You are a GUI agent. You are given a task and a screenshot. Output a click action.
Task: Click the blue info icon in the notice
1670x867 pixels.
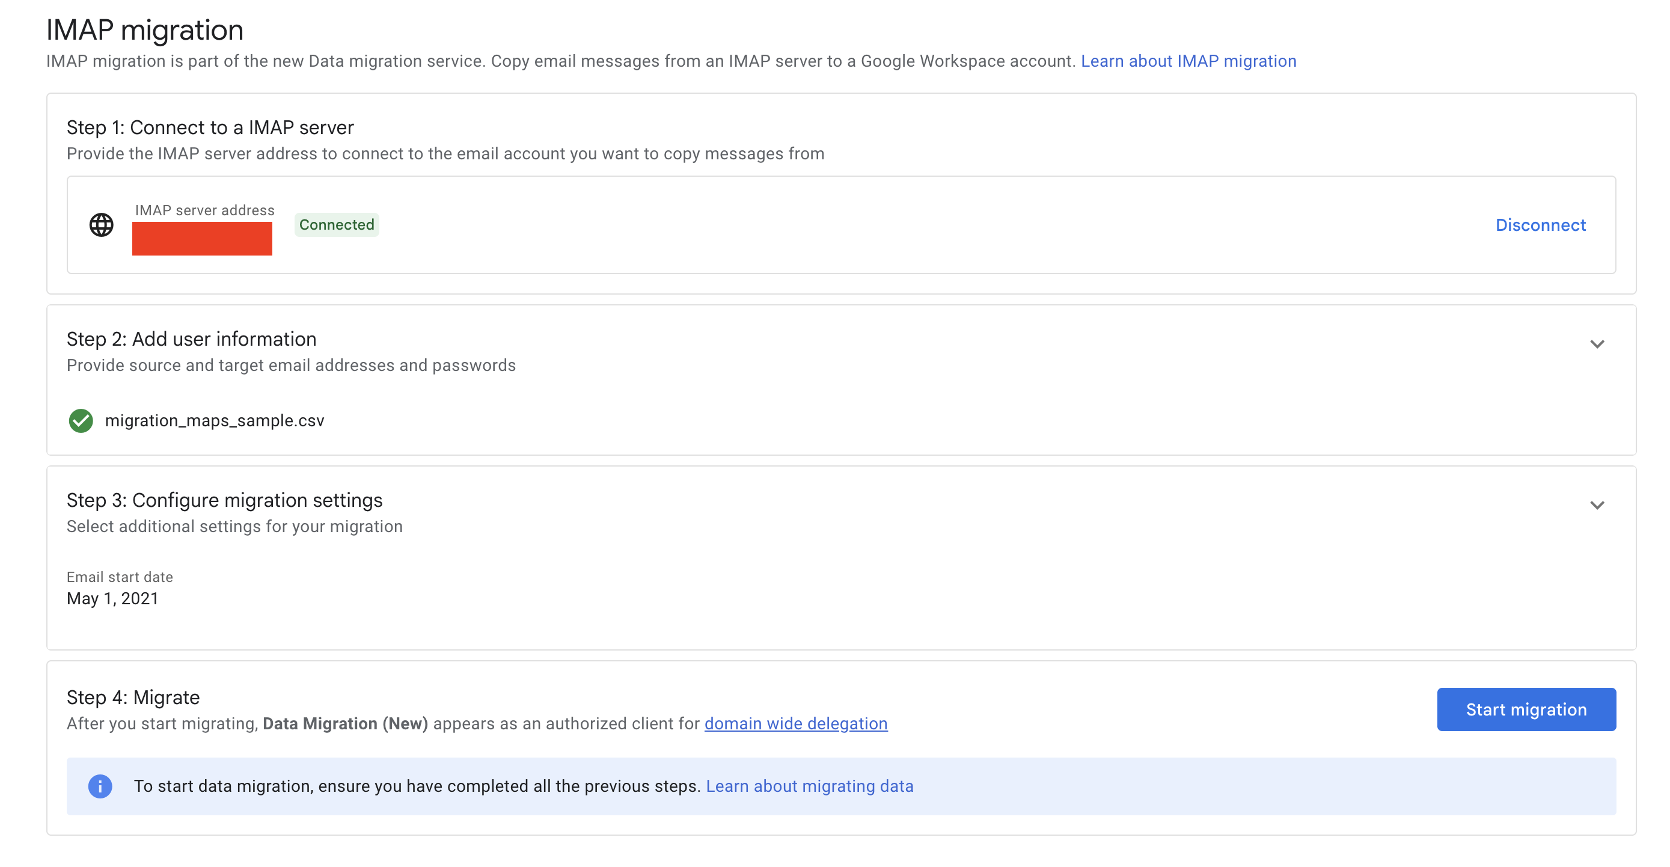(100, 786)
